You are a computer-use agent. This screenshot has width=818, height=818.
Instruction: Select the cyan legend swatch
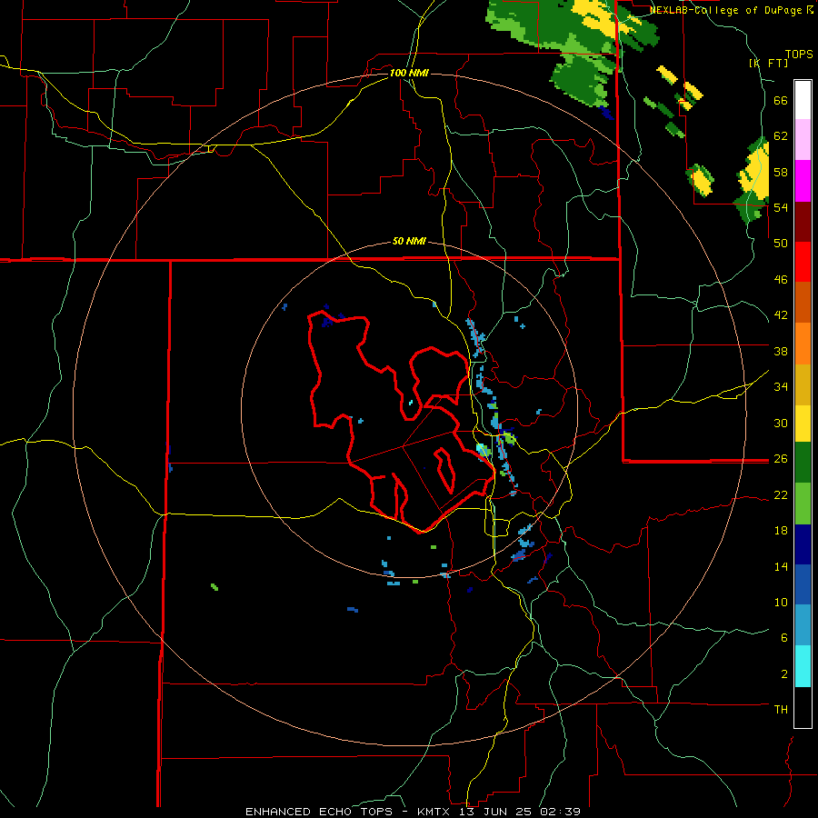click(803, 665)
